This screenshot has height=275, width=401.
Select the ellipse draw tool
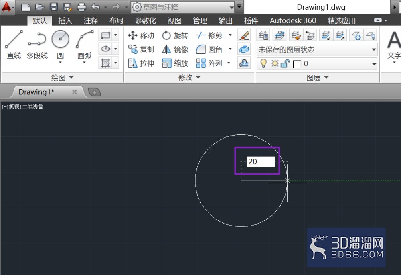pyautogui.click(x=105, y=49)
